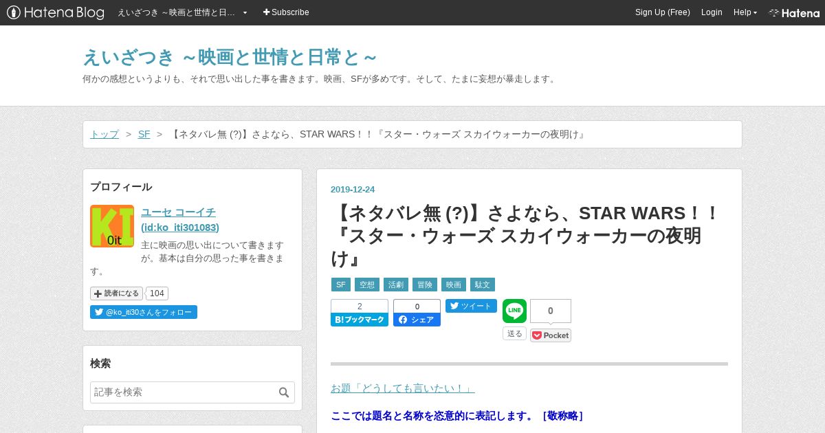The height and width of the screenshot is (433, 825).
Task: Open お題「どうしても言いたい！」 link
Action: pyautogui.click(x=403, y=388)
